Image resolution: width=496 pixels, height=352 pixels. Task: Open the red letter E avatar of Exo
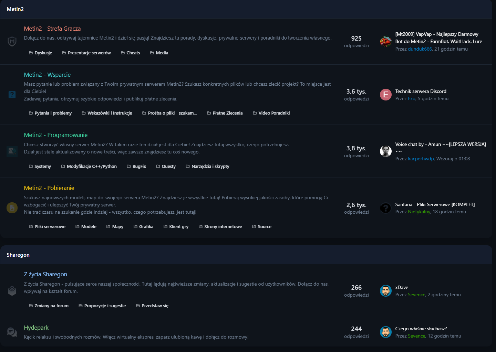pyautogui.click(x=385, y=95)
